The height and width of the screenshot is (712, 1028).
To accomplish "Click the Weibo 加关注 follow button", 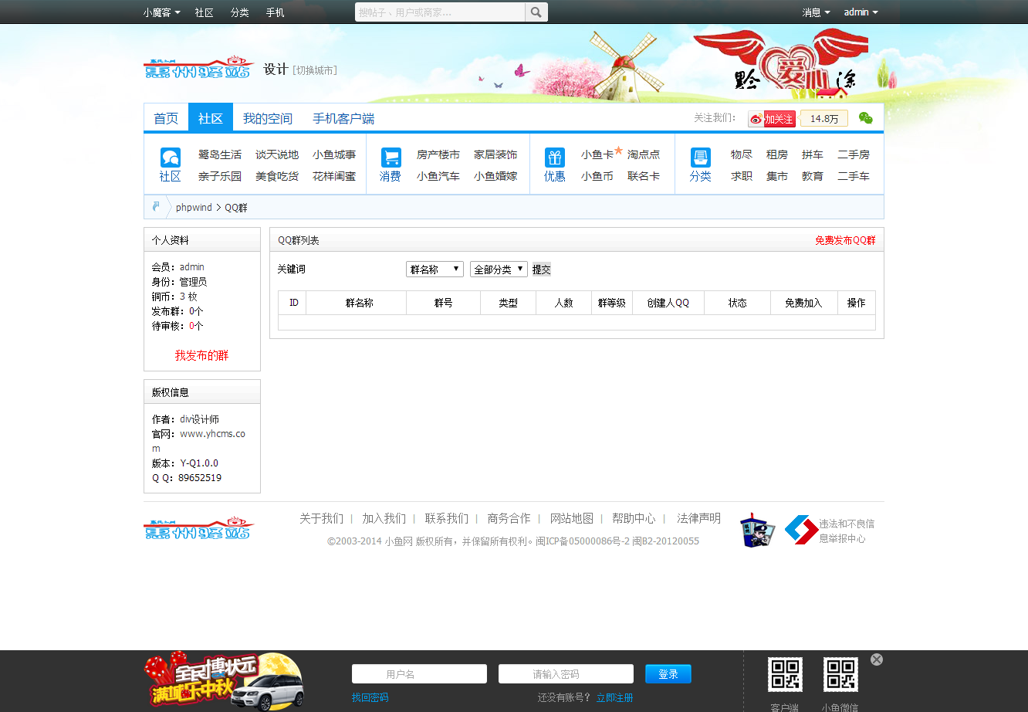I will click(772, 119).
